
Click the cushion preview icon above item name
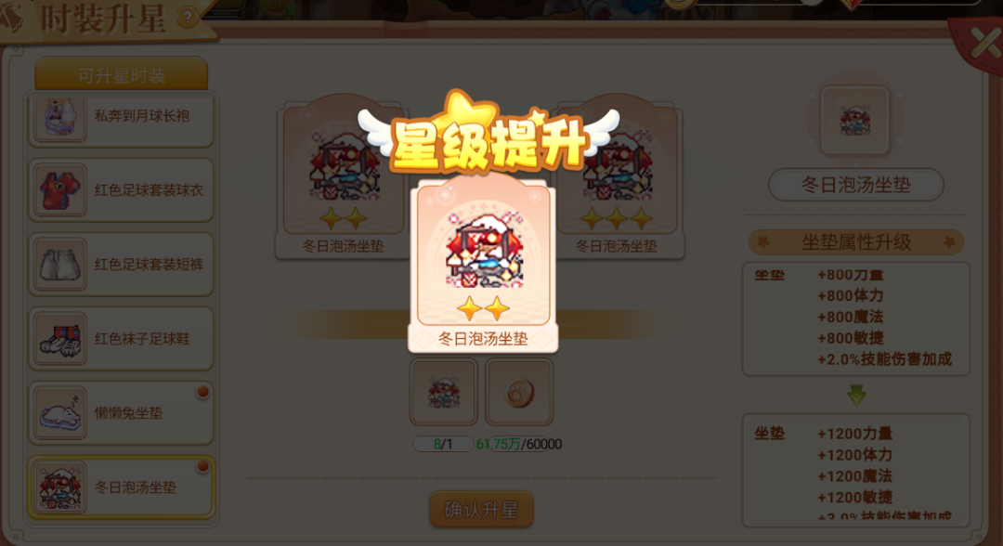coord(855,120)
